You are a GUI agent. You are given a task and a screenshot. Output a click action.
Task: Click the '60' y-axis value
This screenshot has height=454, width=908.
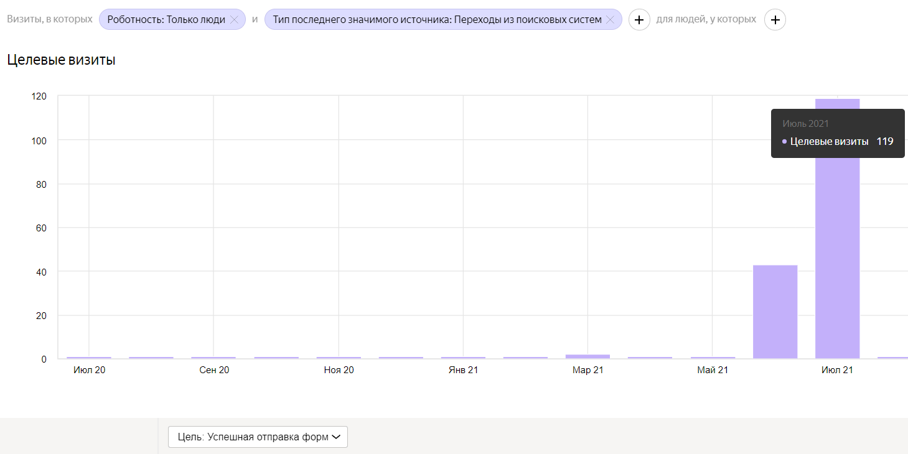click(x=42, y=228)
